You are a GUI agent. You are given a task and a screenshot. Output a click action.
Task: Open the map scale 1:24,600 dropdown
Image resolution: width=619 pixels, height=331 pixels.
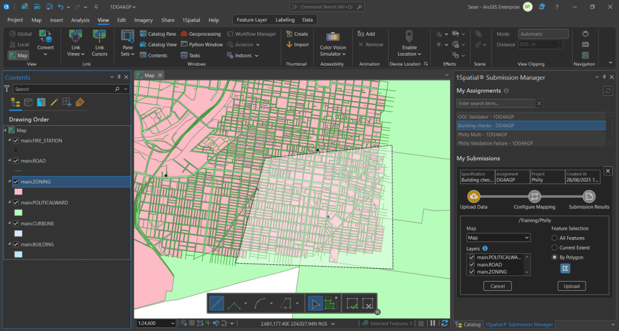click(173, 324)
